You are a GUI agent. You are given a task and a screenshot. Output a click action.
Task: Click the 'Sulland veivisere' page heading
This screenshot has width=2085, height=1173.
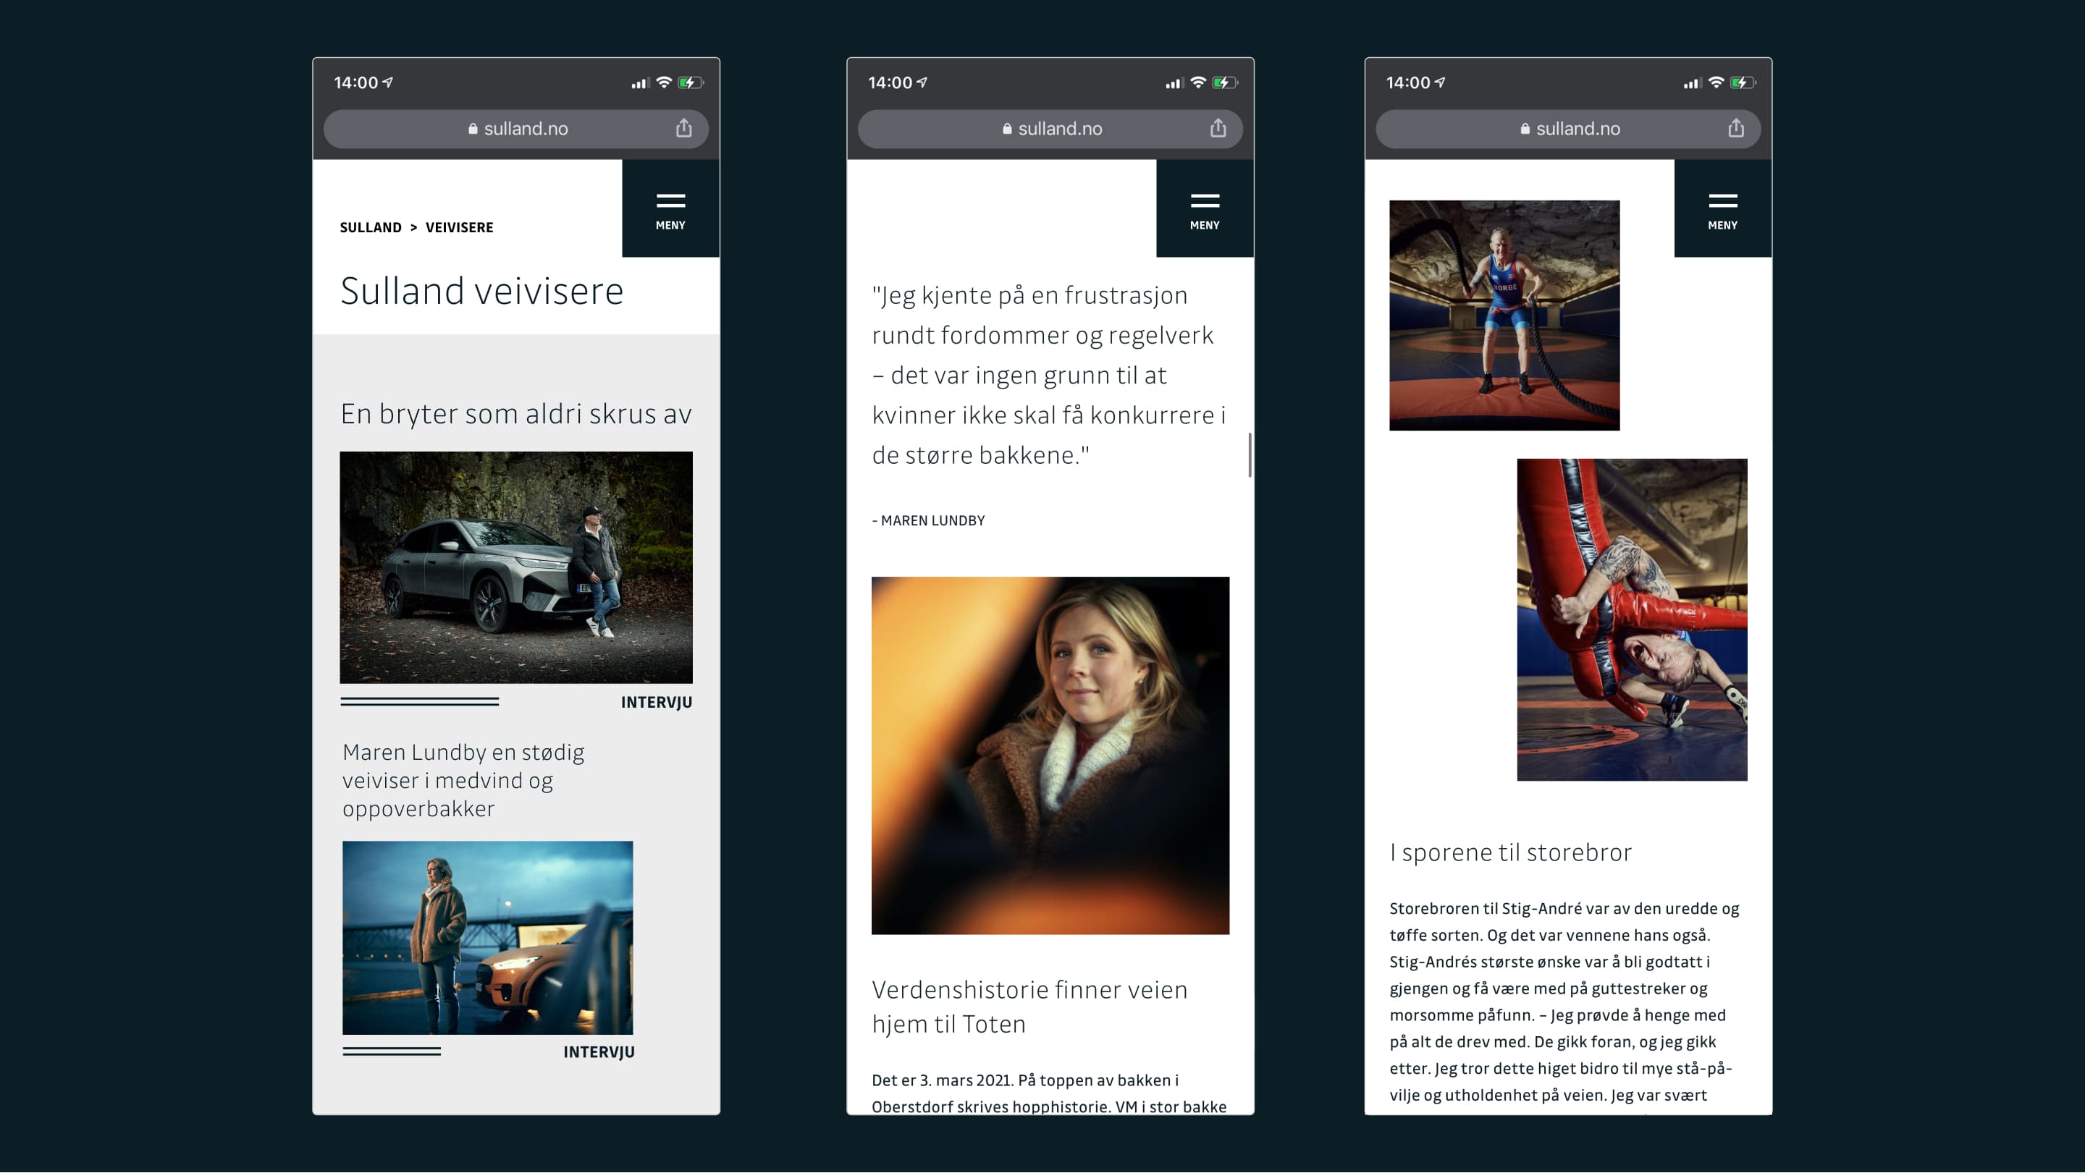pyautogui.click(x=481, y=290)
